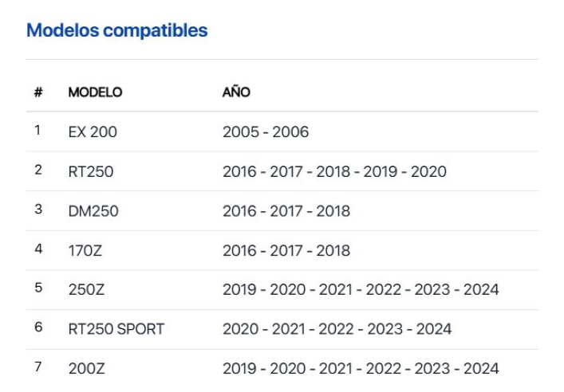Click the Modelos compatibles heading
564x392 pixels.
tap(117, 30)
